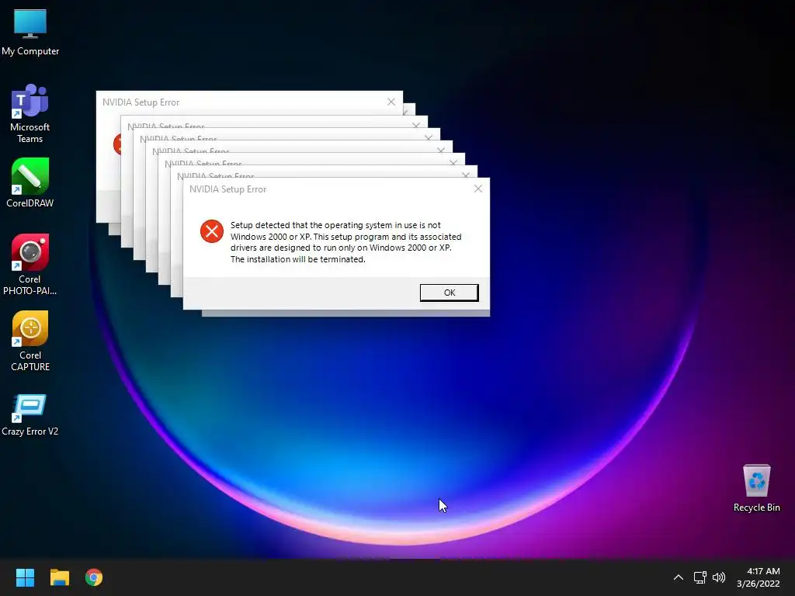
Task: Select the Recycle Bin icon
Action: click(756, 488)
